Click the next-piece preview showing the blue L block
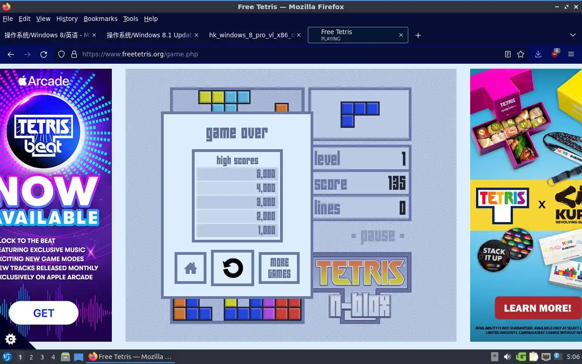 pyautogui.click(x=360, y=114)
